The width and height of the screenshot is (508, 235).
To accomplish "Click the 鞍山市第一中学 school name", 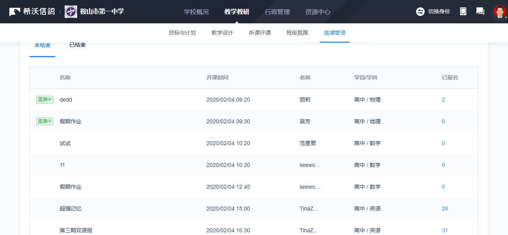I will 102,11.
